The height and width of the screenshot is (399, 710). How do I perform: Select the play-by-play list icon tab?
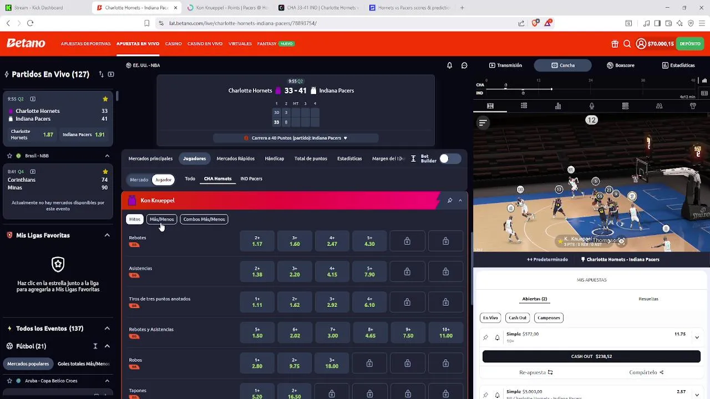524,106
